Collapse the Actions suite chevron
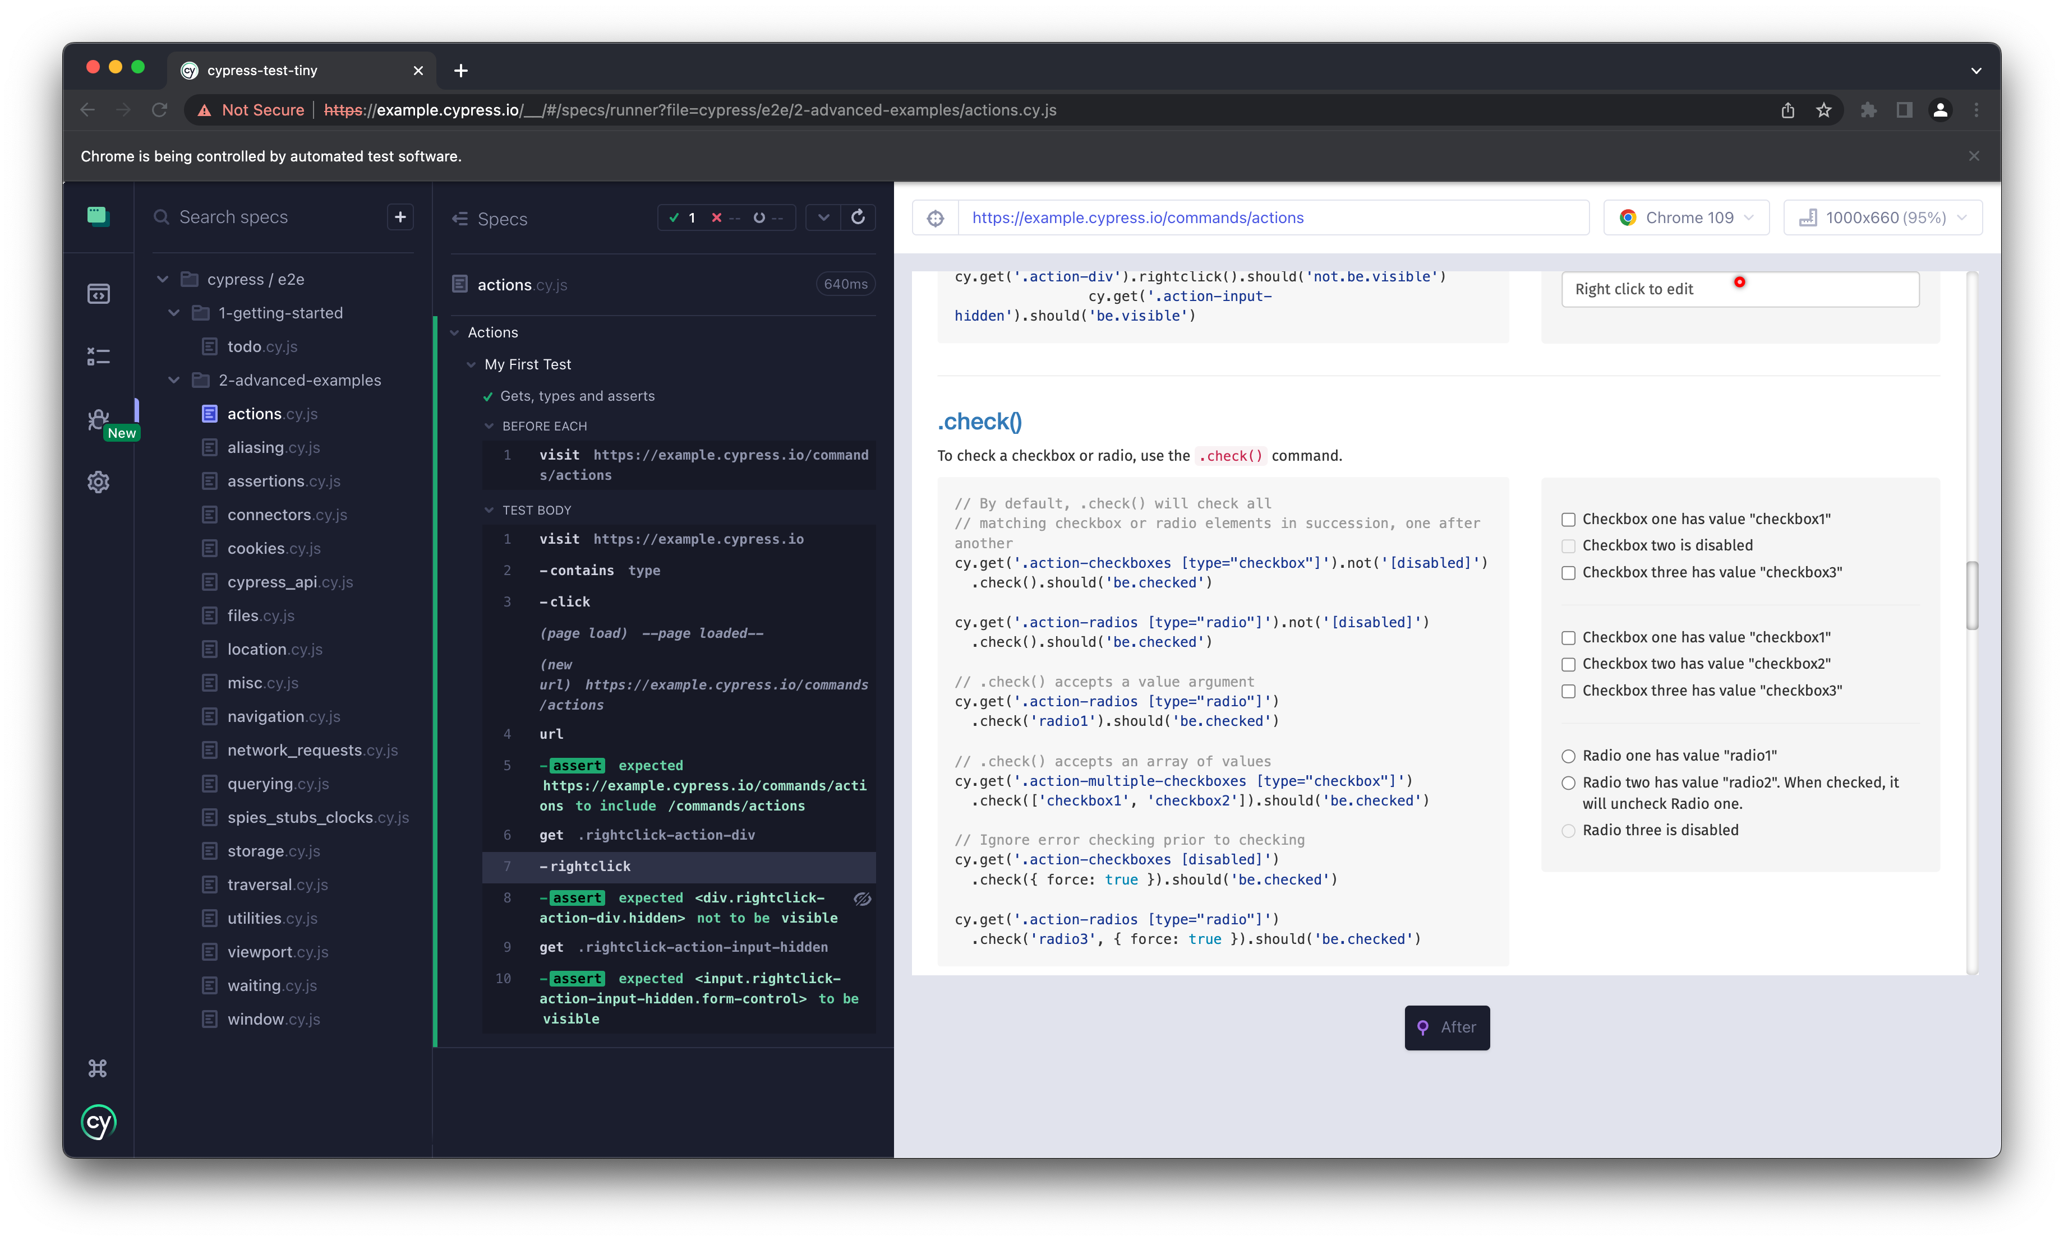 pos(455,333)
